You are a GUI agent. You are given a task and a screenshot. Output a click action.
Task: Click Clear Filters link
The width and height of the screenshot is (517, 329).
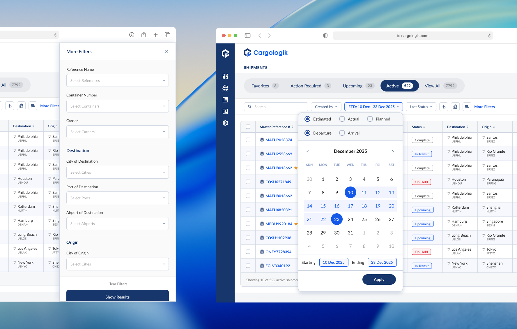click(x=117, y=284)
